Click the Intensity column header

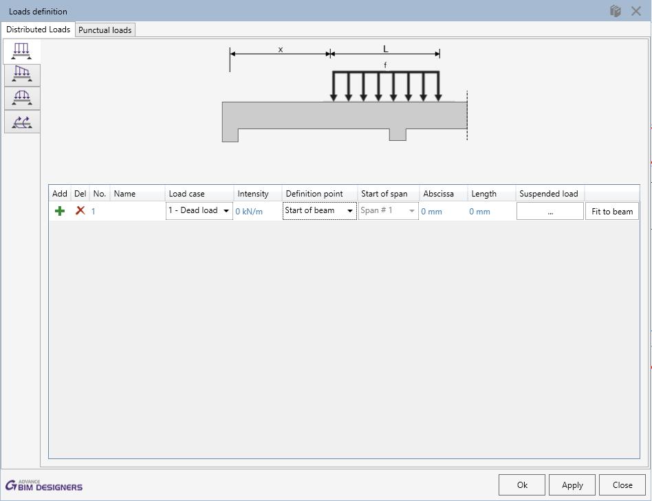(258, 194)
